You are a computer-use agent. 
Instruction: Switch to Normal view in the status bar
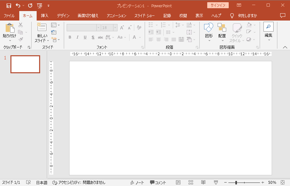[178, 183]
